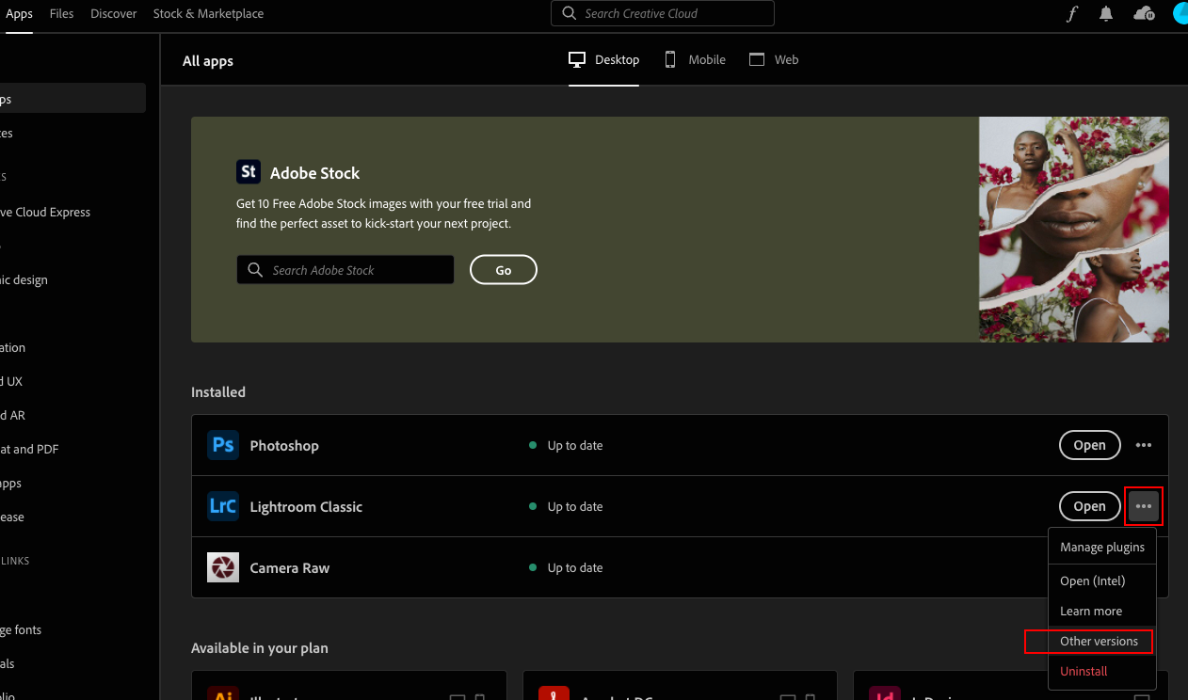Select the Acrobat DC app icon
Image resolution: width=1188 pixels, height=700 pixels.
[554, 694]
